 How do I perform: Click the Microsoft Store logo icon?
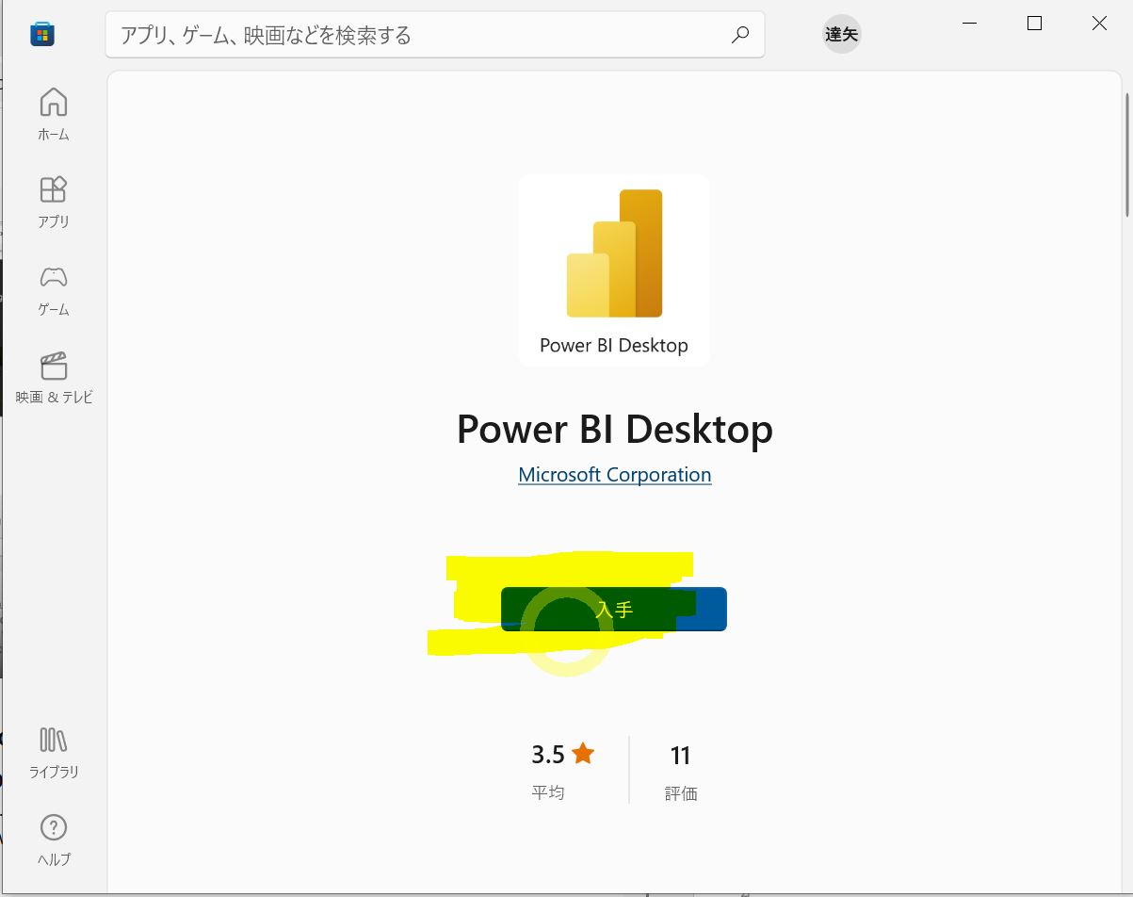click(x=42, y=35)
